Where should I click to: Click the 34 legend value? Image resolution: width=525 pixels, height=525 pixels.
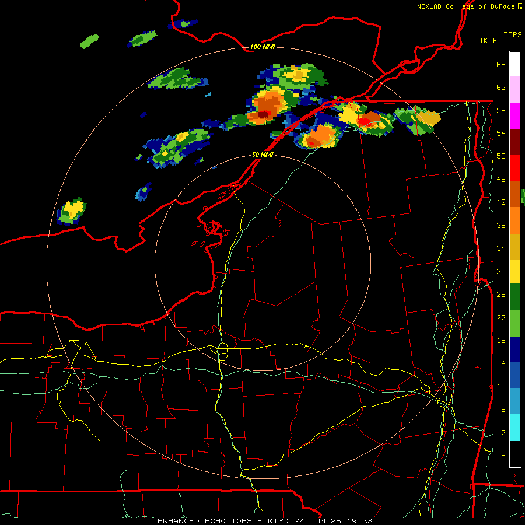501,249
